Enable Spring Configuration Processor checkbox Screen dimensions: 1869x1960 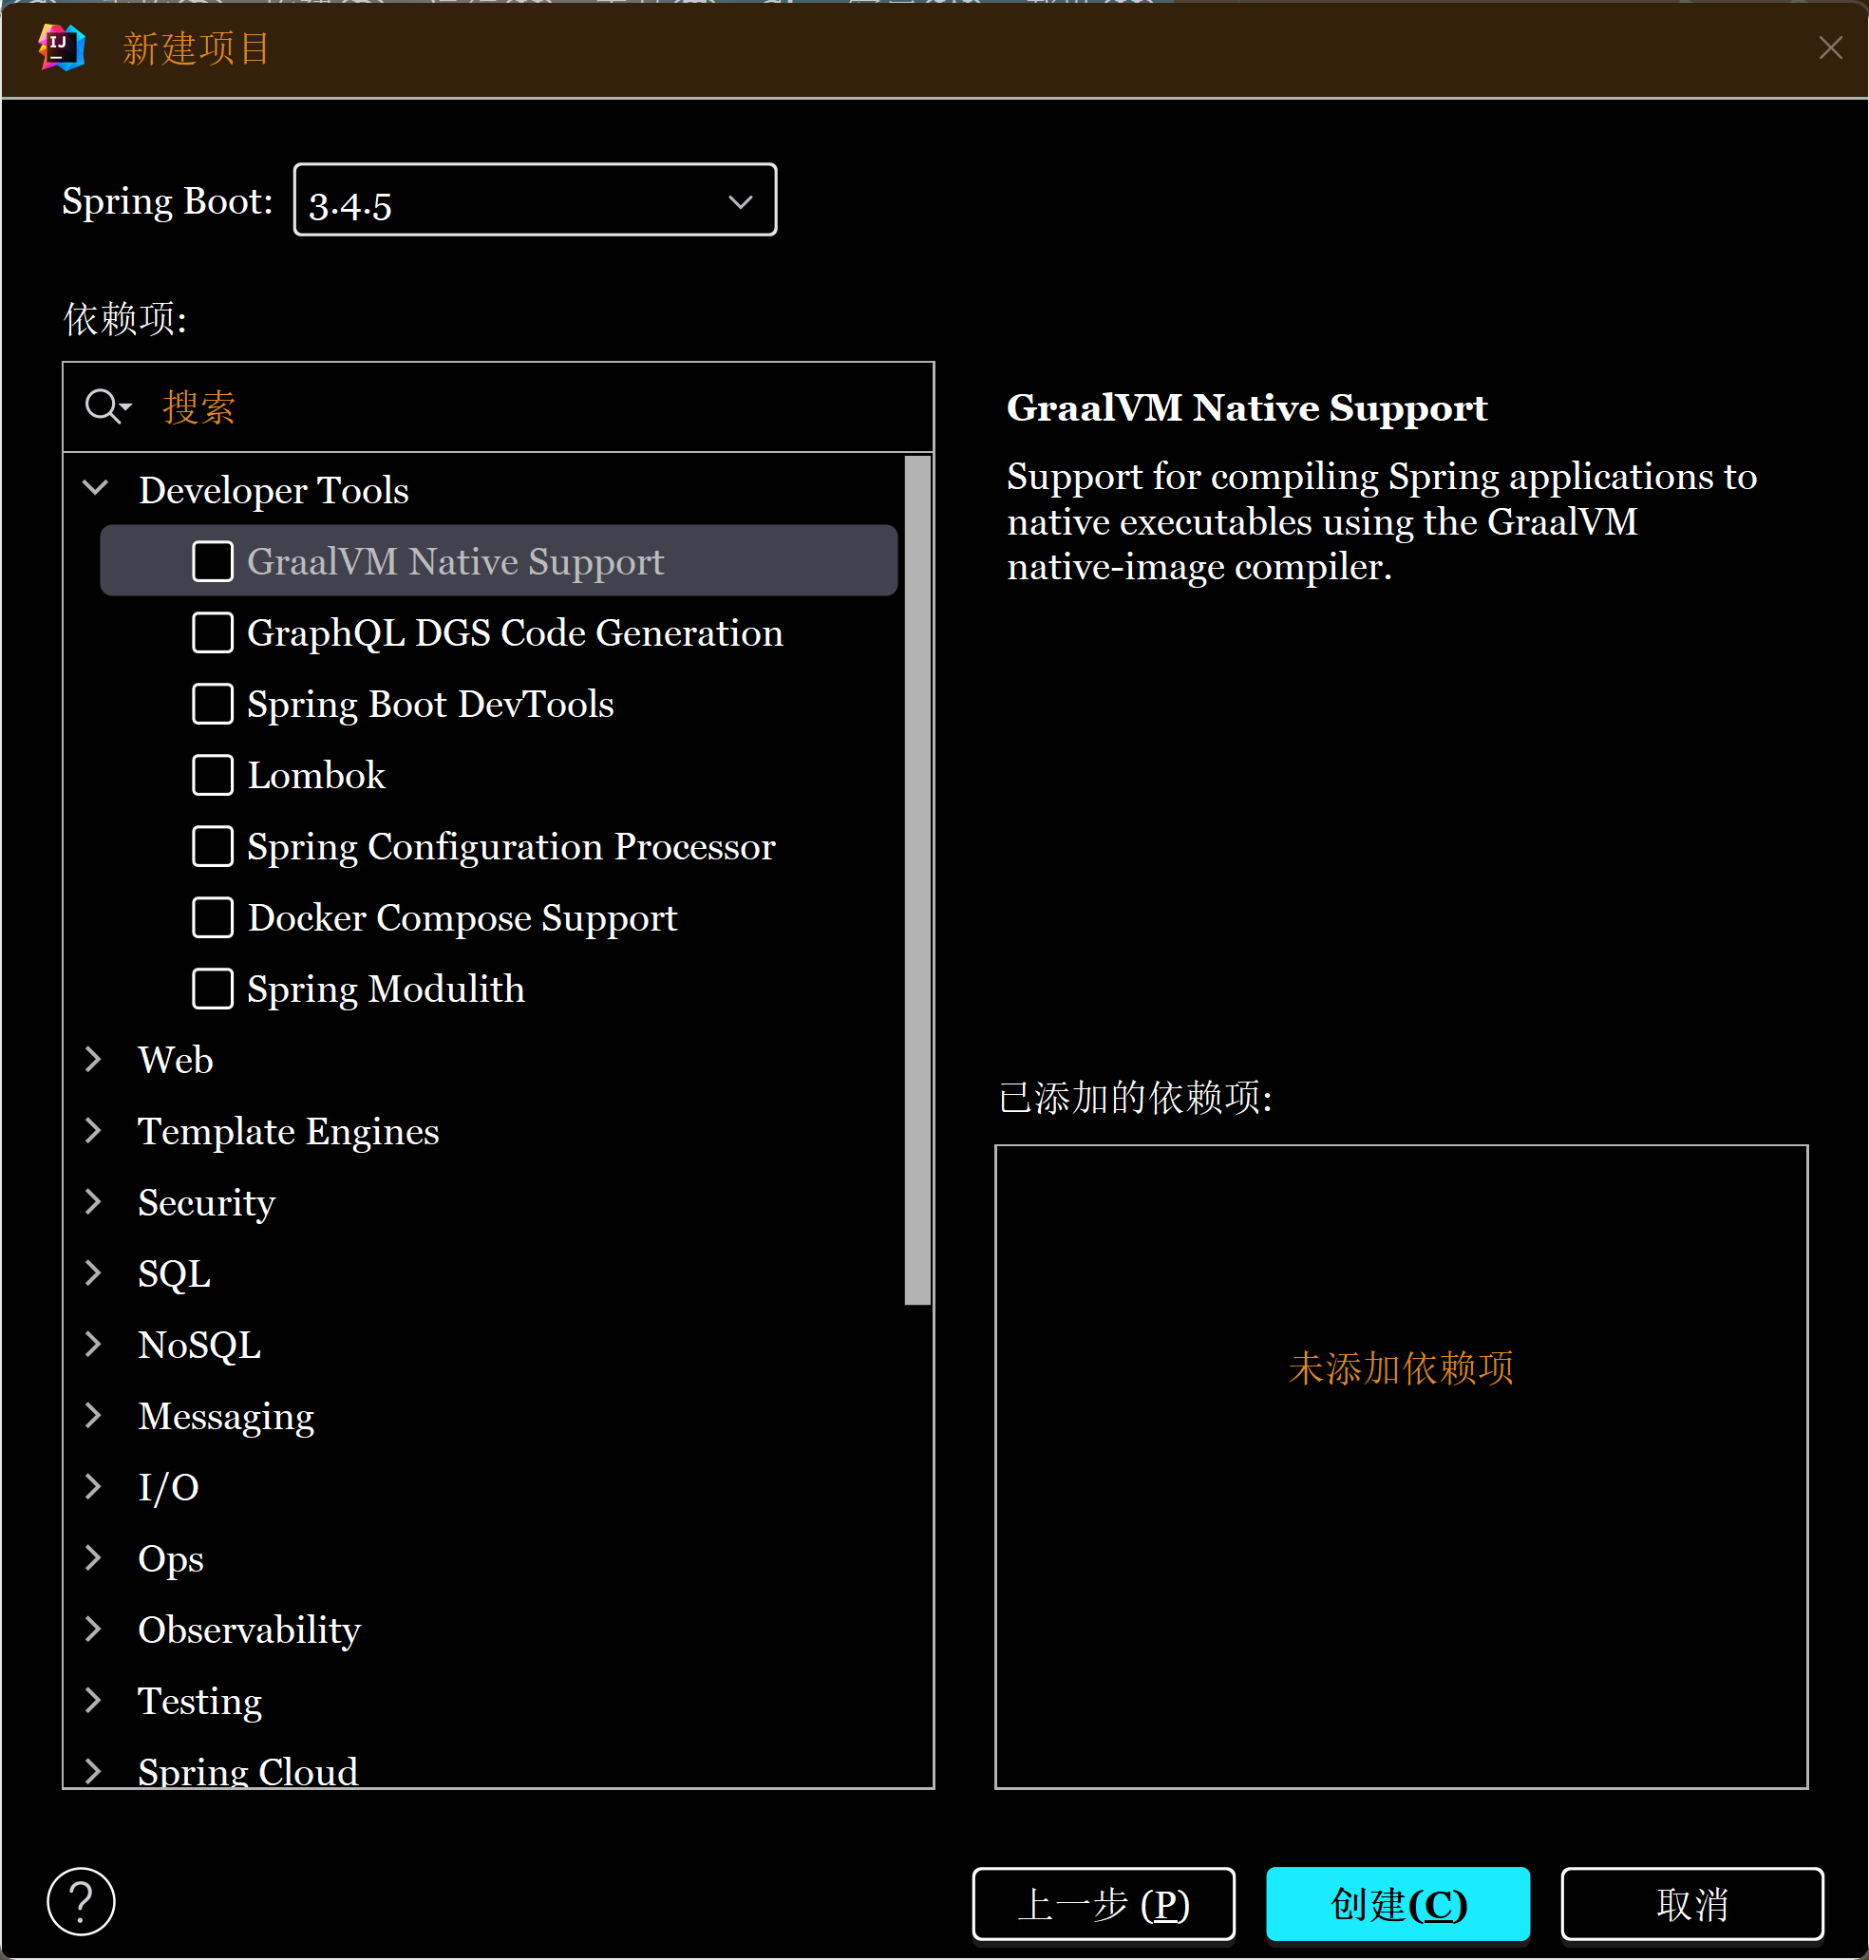point(212,845)
